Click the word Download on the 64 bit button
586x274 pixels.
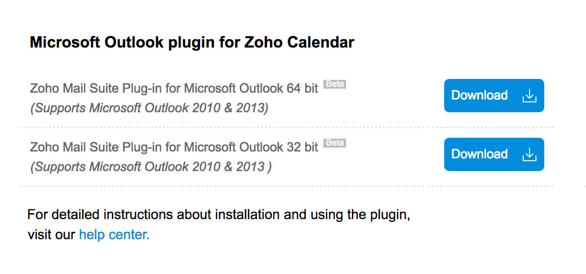point(479,96)
